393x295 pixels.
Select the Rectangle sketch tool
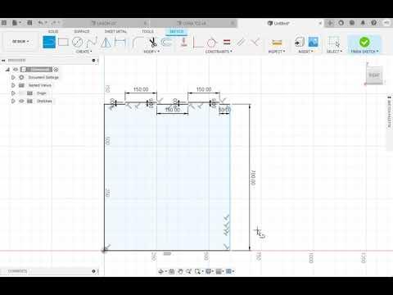[63, 43]
